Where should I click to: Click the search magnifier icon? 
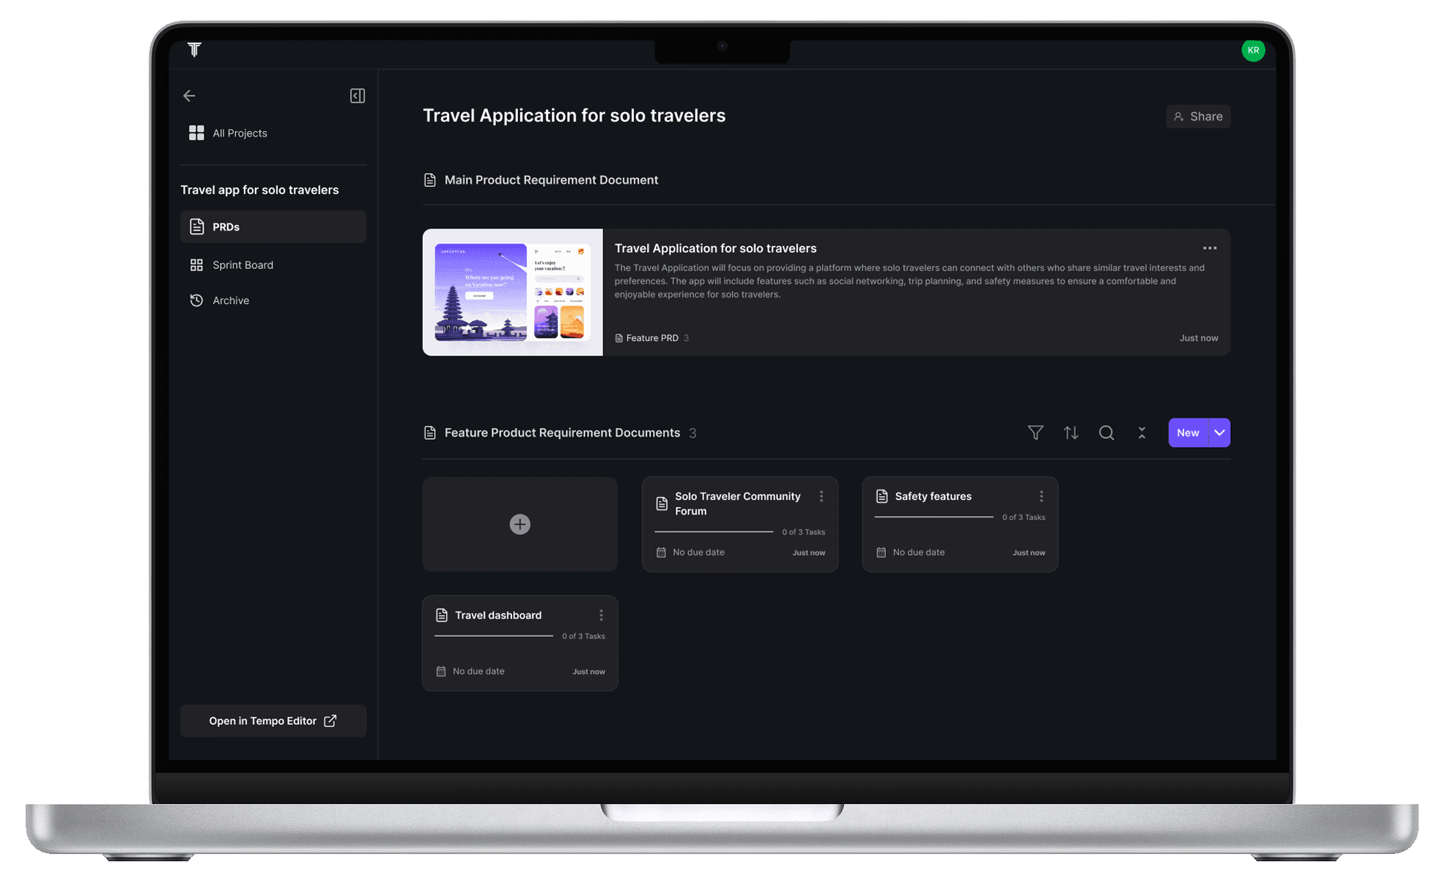pyautogui.click(x=1106, y=433)
